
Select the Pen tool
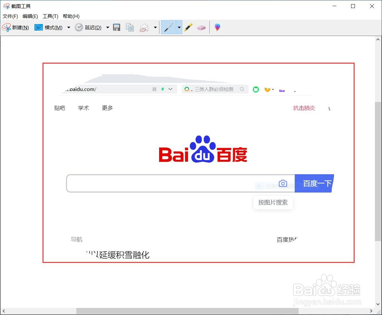click(x=168, y=27)
